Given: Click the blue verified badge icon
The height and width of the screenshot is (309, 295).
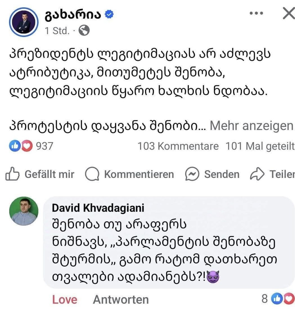Looking at the screenshot, I should (x=109, y=14).
